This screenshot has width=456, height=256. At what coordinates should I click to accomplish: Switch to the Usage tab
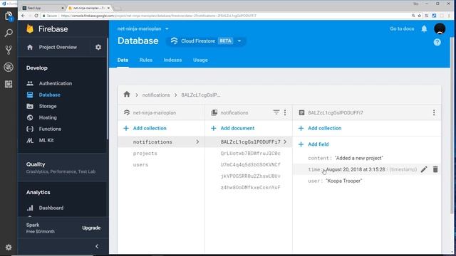[x=200, y=60]
